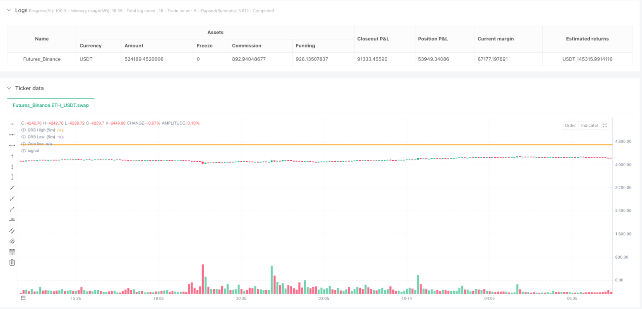This screenshot has width=642, height=309.
Task: Click the Order button
Action: (x=570, y=125)
